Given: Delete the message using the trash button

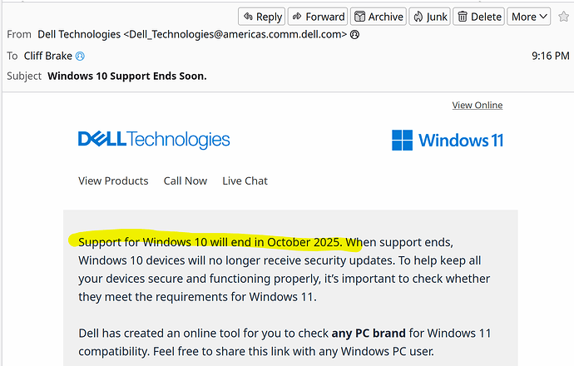Looking at the screenshot, I should (479, 17).
